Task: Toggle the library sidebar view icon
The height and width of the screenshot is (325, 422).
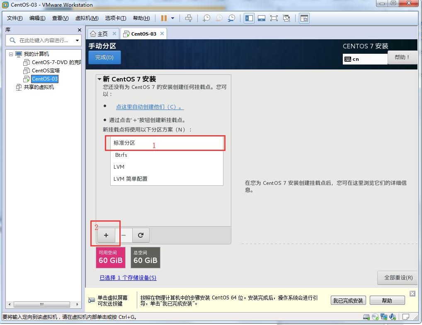Action: (x=249, y=18)
